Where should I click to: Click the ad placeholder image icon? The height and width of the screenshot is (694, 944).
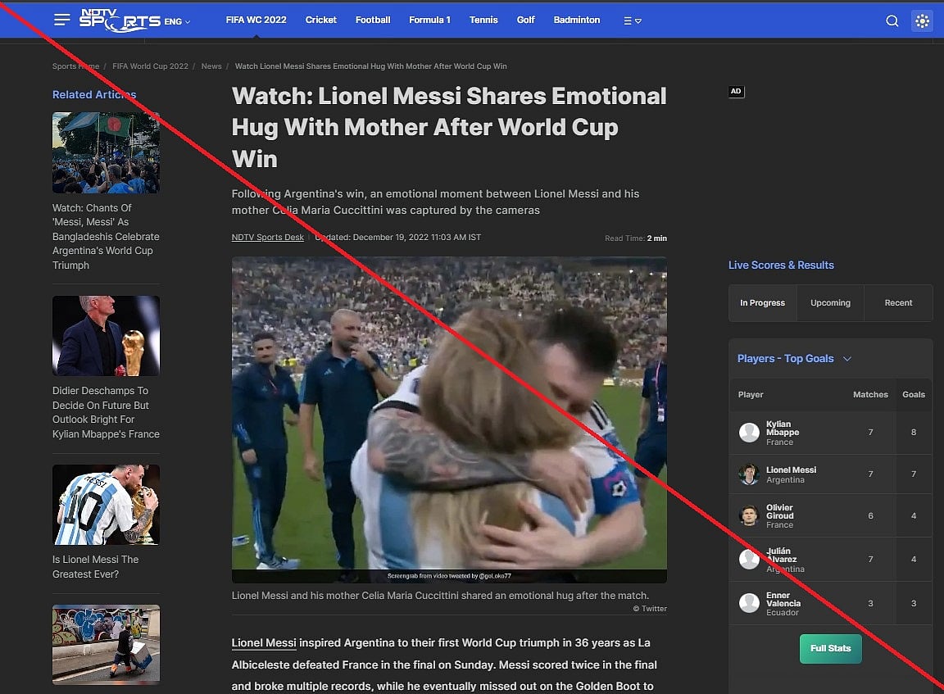point(736,92)
